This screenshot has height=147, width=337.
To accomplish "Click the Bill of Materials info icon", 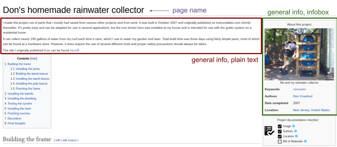I will pyautogui.click(x=305, y=142).
